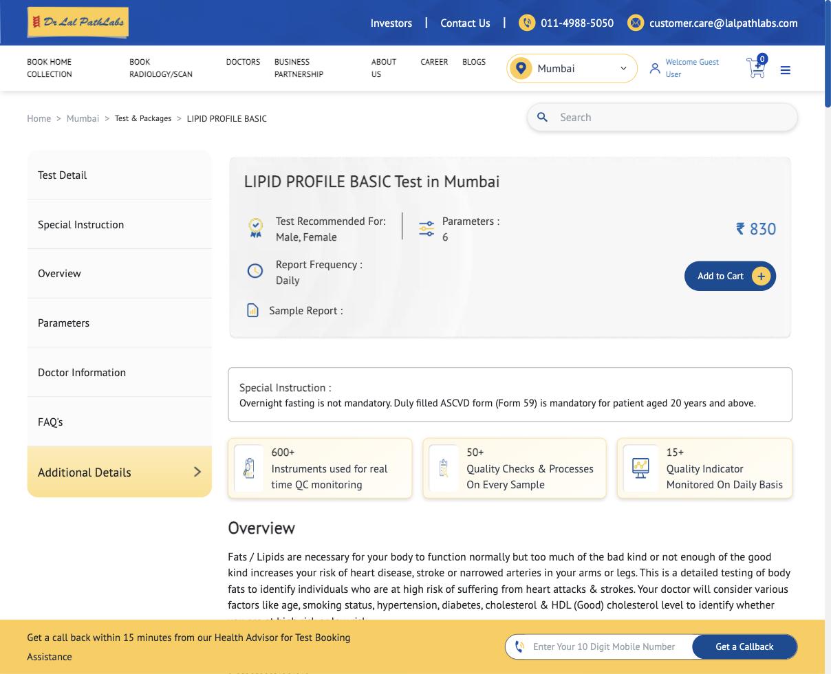The image size is (831, 674).
Task: Click the 15+ Quality Indicator monitor icon
Action: 640,468
